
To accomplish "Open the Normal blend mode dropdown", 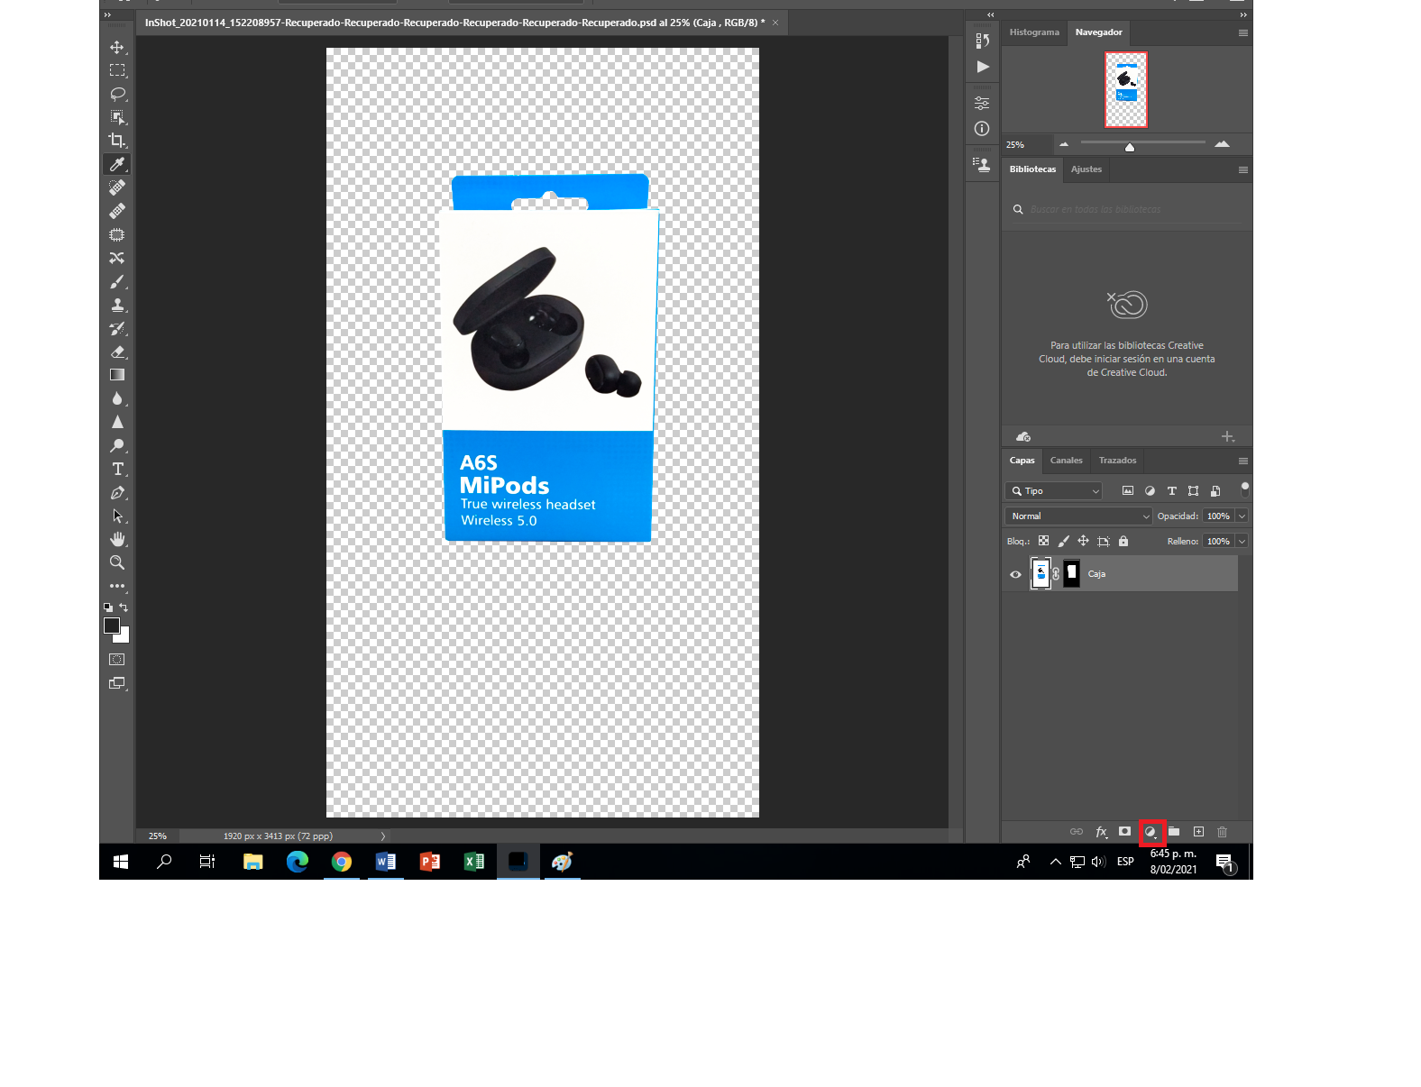I will tap(1077, 516).
